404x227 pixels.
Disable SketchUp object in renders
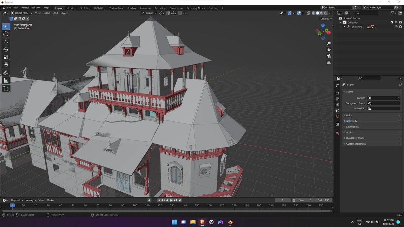(400, 27)
